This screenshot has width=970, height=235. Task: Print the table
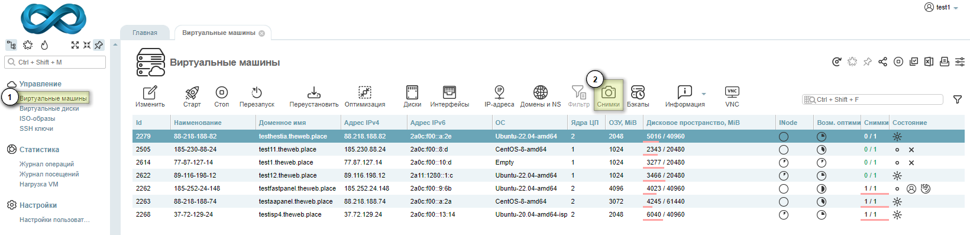pyautogui.click(x=945, y=62)
